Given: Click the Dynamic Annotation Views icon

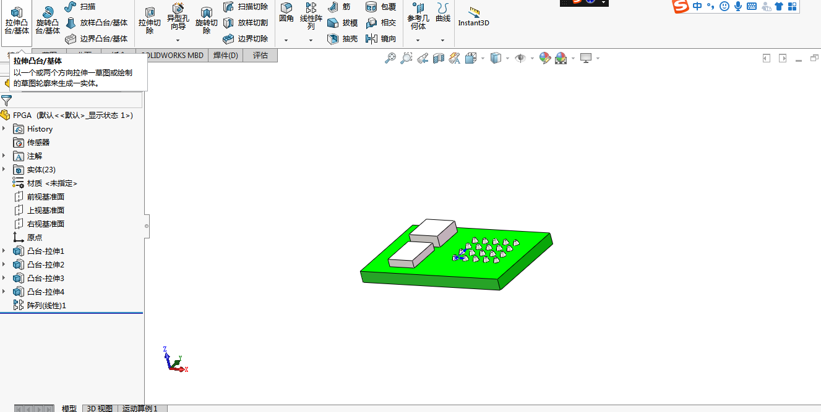Looking at the screenshot, I should coord(455,58).
